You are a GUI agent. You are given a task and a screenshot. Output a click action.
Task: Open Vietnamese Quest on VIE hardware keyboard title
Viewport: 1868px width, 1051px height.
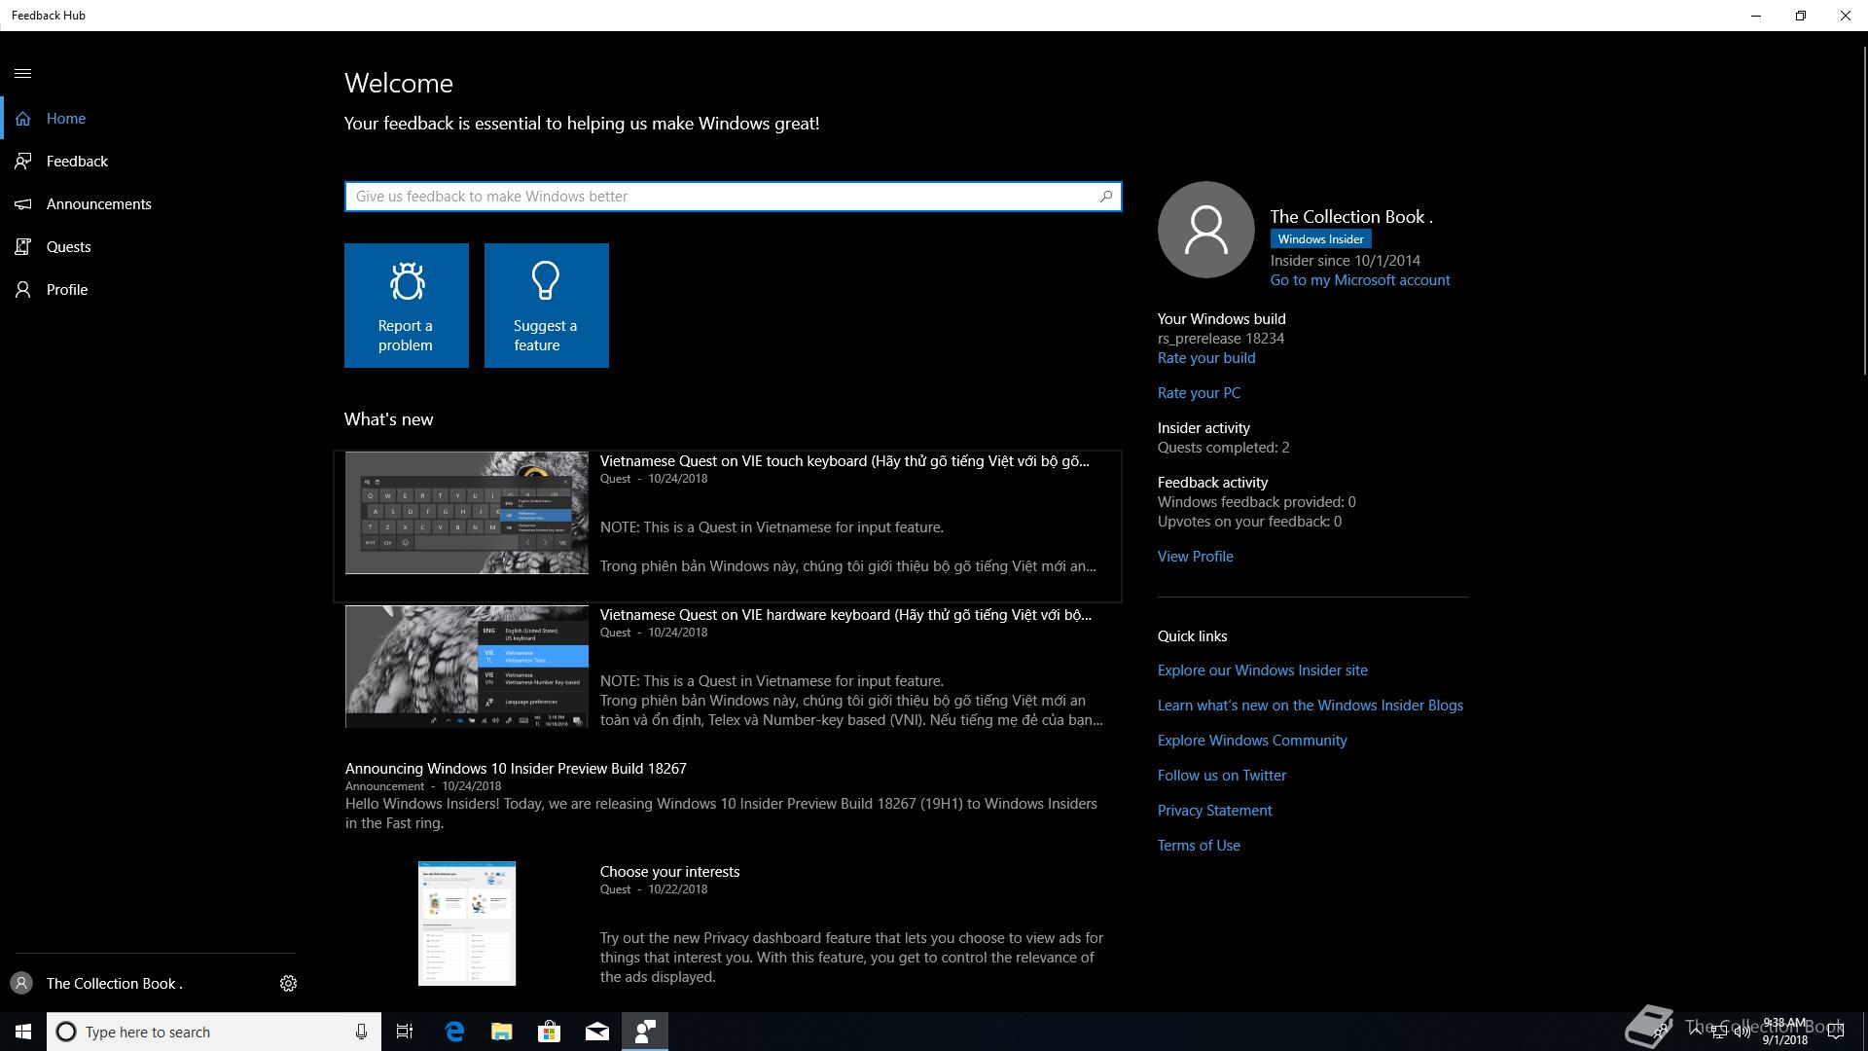[845, 615]
